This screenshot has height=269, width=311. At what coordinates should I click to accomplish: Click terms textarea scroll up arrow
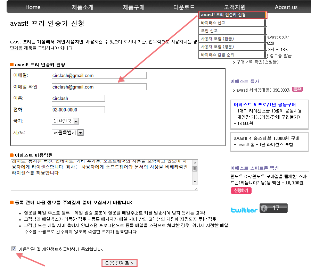pyautogui.click(x=195, y=163)
